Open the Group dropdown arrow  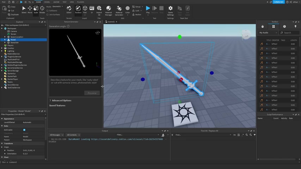pyautogui.click(x=142, y=7)
